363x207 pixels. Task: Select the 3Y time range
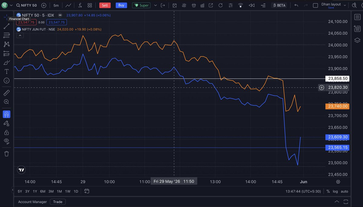[x=28, y=191]
